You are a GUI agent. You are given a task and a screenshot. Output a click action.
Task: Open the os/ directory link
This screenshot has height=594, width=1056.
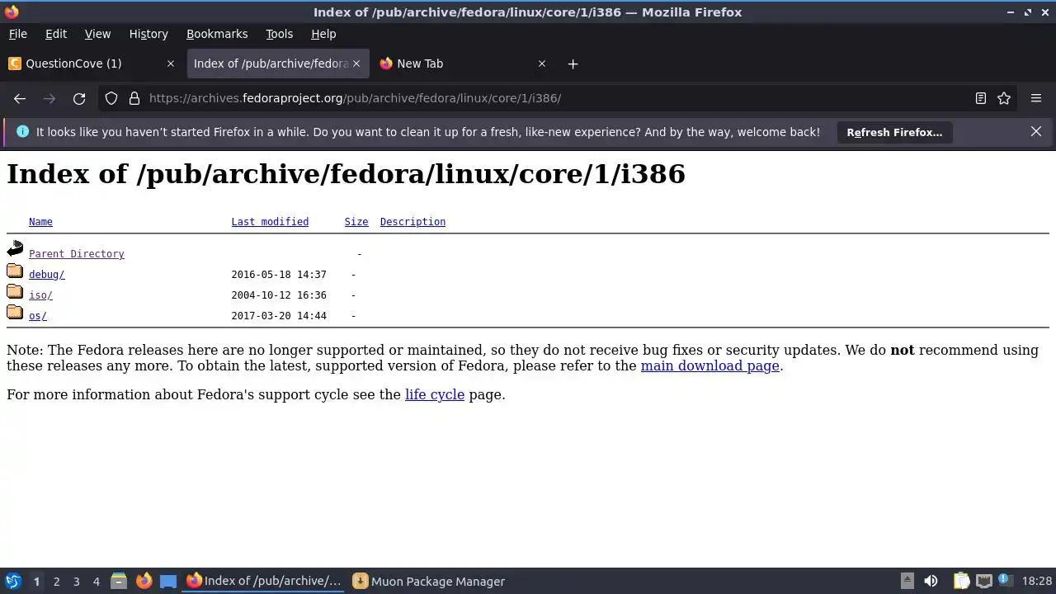click(x=38, y=316)
